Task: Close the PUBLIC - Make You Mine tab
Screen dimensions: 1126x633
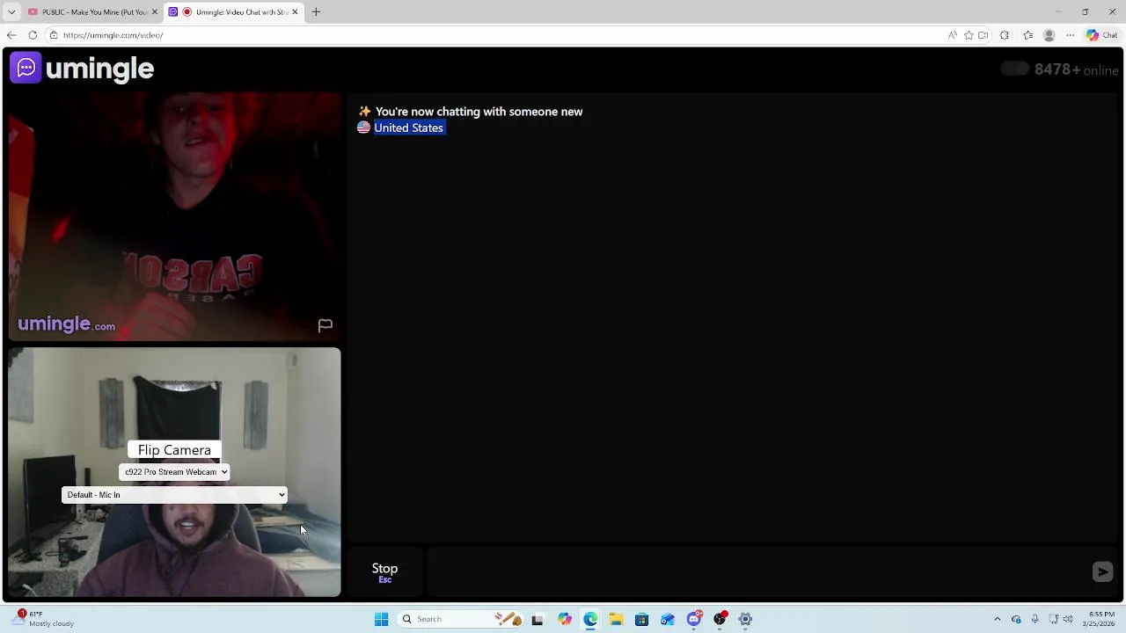Action: [x=154, y=12]
